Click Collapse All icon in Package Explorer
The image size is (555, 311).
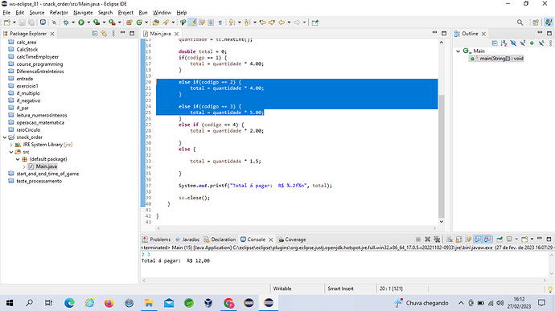pyautogui.click(x=95, y=34)
